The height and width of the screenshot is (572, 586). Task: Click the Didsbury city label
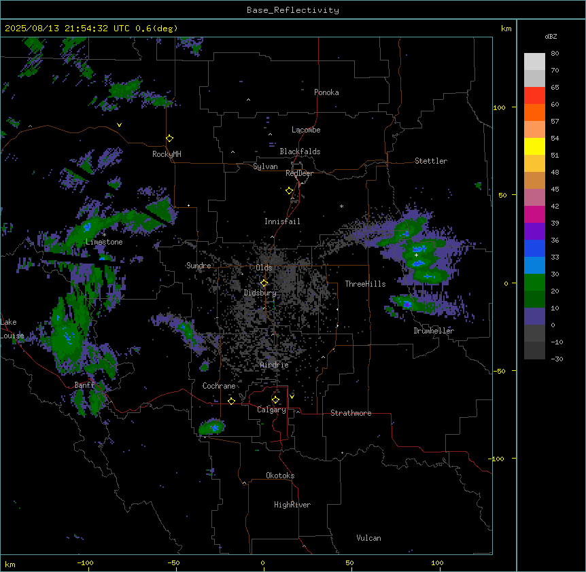click(260, 293)
